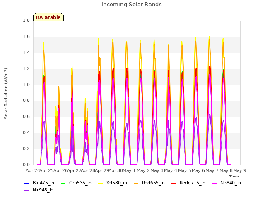
Task: Click the Apr 27 x-axis tick label
Action: pos(74,170)
